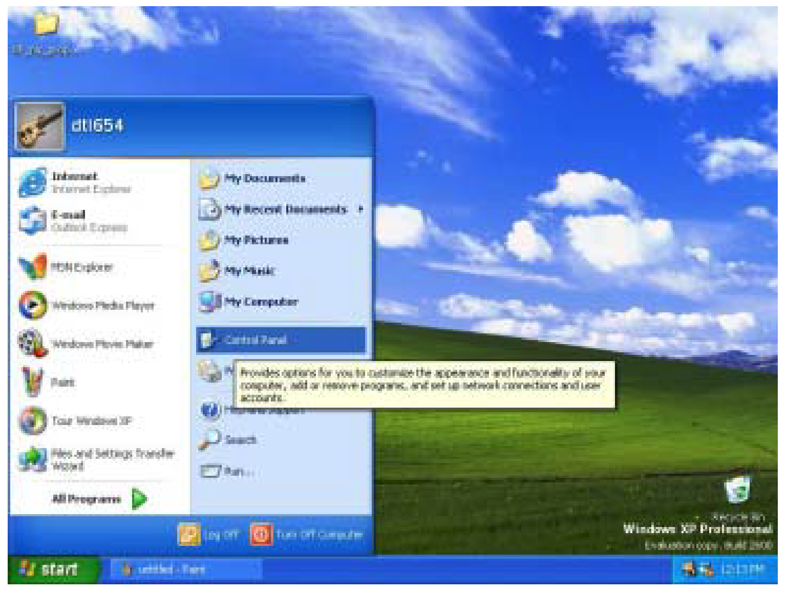
Task: Click the guitar user account picture
Action: pyautogui.click(x=40, y=126)
